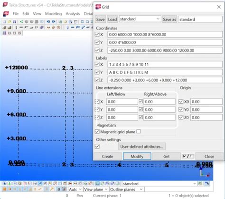This screenshot has width=225, height=199.
Task: Open the Edit menu
Action: pyautogui.click(x=26, y=14)
